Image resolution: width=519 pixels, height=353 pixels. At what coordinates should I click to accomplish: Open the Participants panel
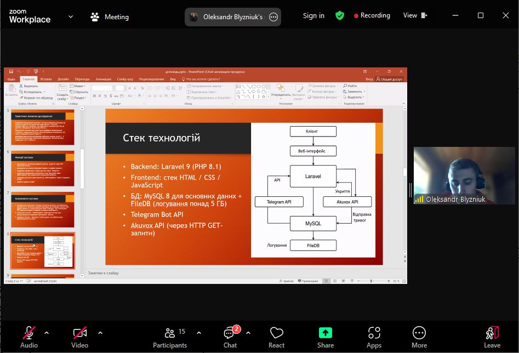pyautogui.click(x=170, y=336)
